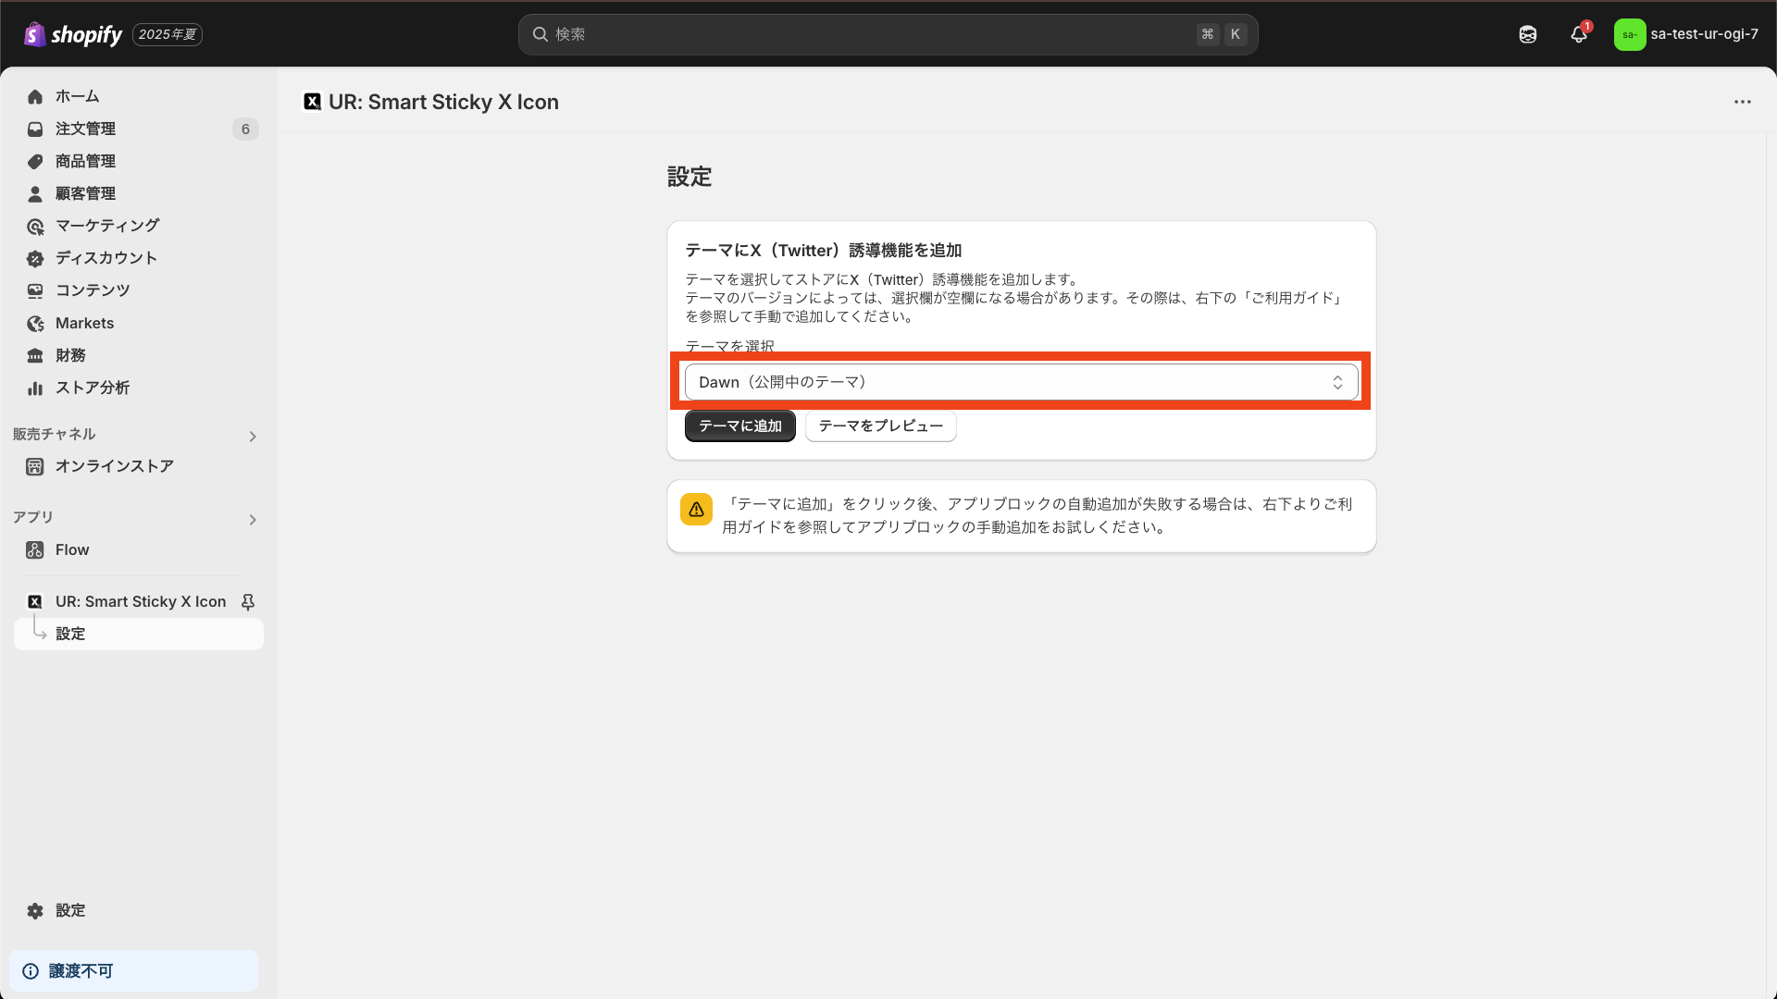
Task: Open オンラインストア sales channel
Action: [114, 466]
